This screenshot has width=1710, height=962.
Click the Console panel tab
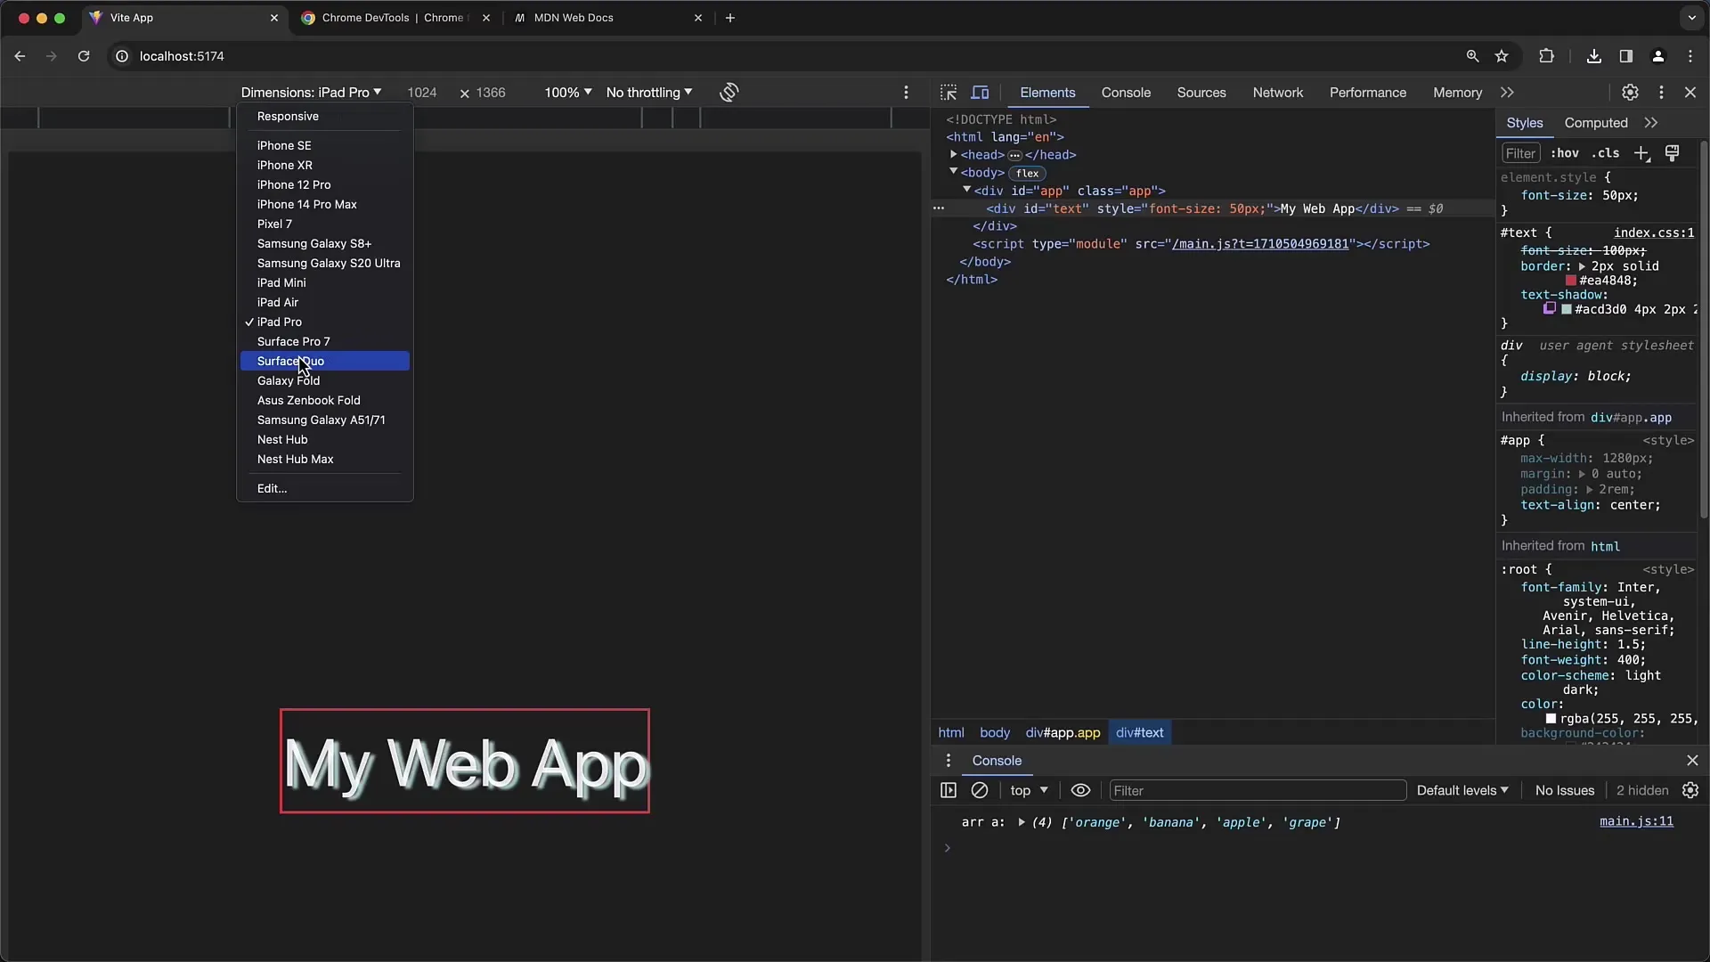1125,92
